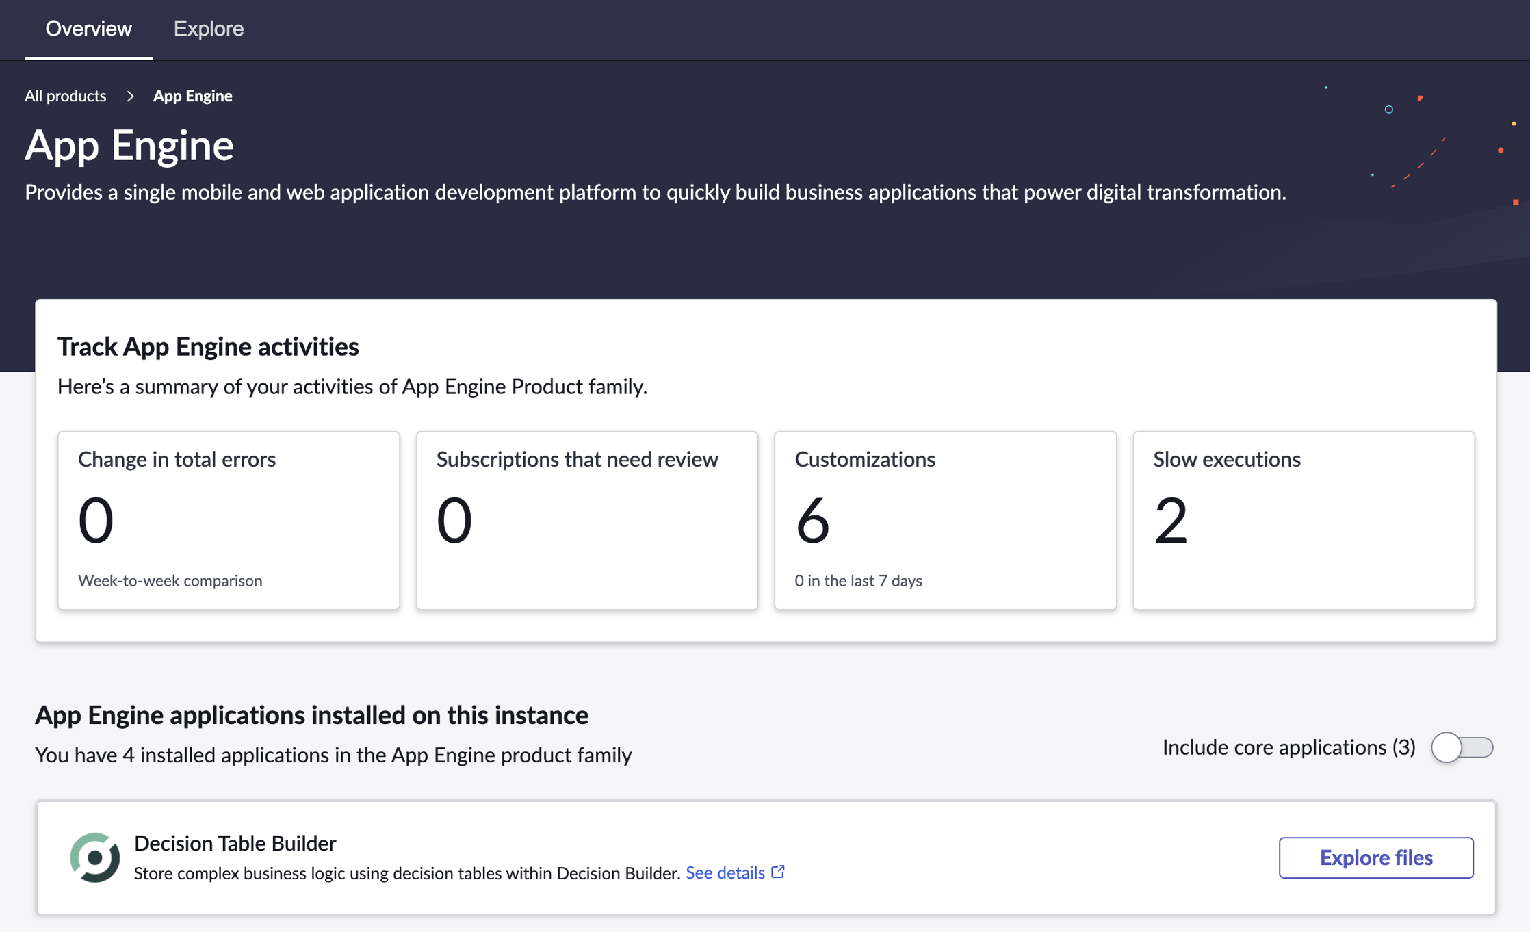Open the Customizations card

coord(945,520)
